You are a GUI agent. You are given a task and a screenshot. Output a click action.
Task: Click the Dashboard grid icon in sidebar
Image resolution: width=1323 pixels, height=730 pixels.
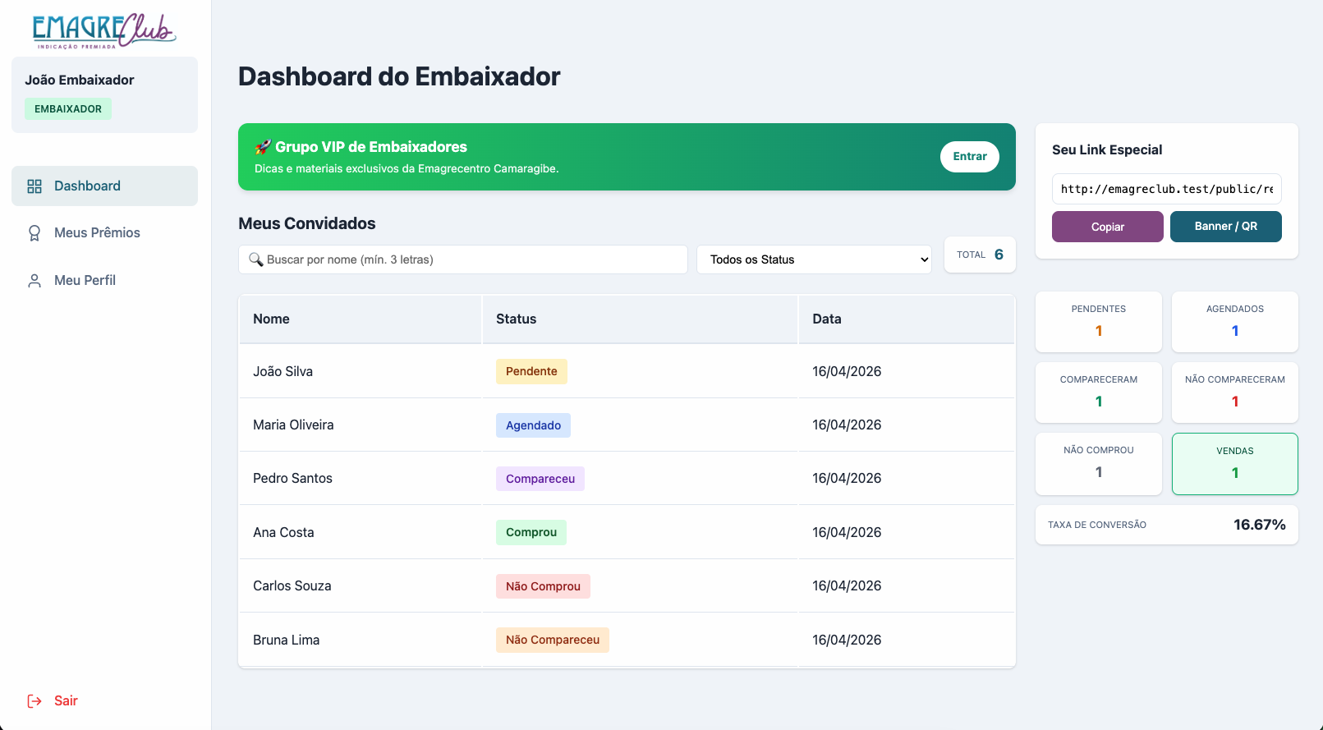point(34,186)
